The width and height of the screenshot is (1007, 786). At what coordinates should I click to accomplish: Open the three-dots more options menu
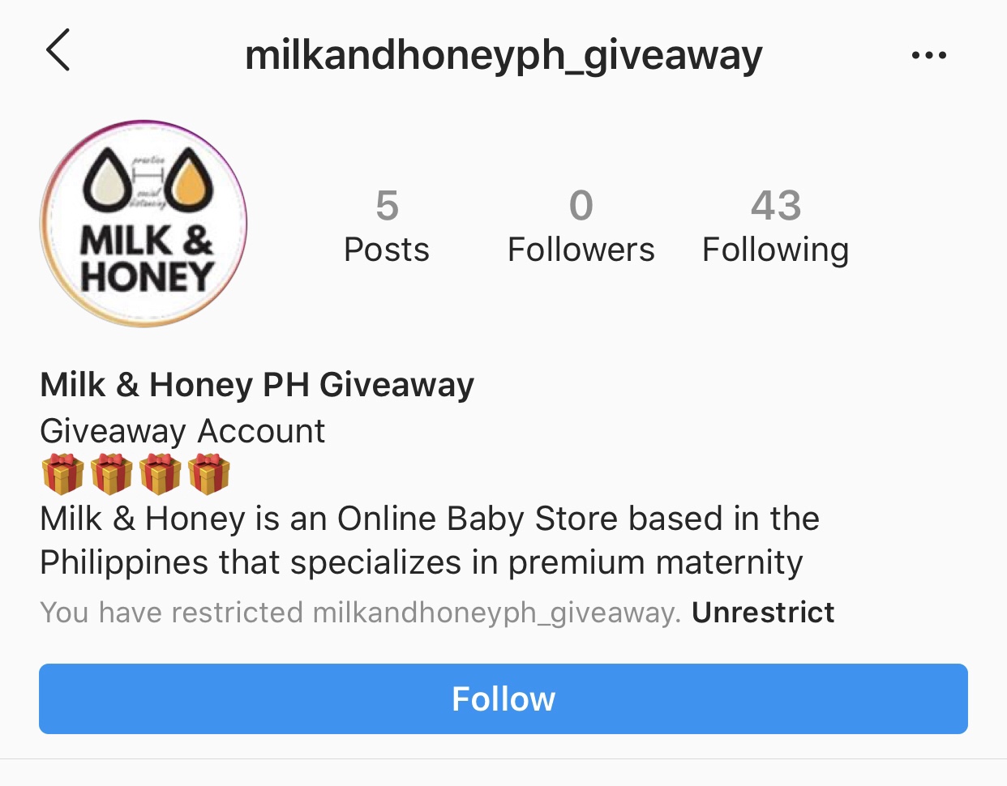pyautogui.click(x=928, y=55)
